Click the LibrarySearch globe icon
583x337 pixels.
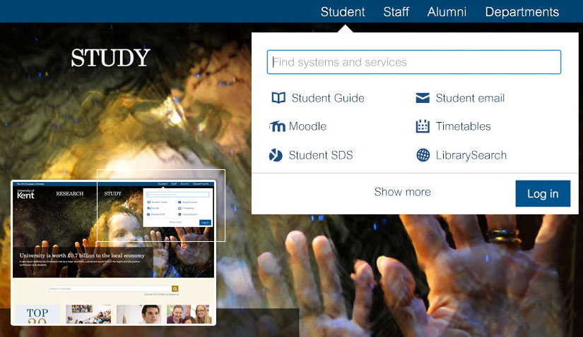coord(423,155)
